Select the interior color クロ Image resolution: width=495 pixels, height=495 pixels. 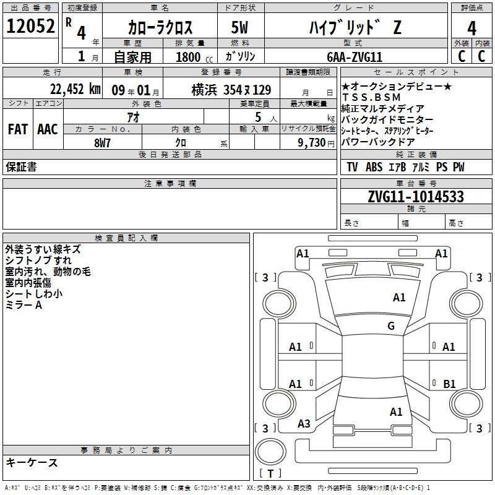181,143
